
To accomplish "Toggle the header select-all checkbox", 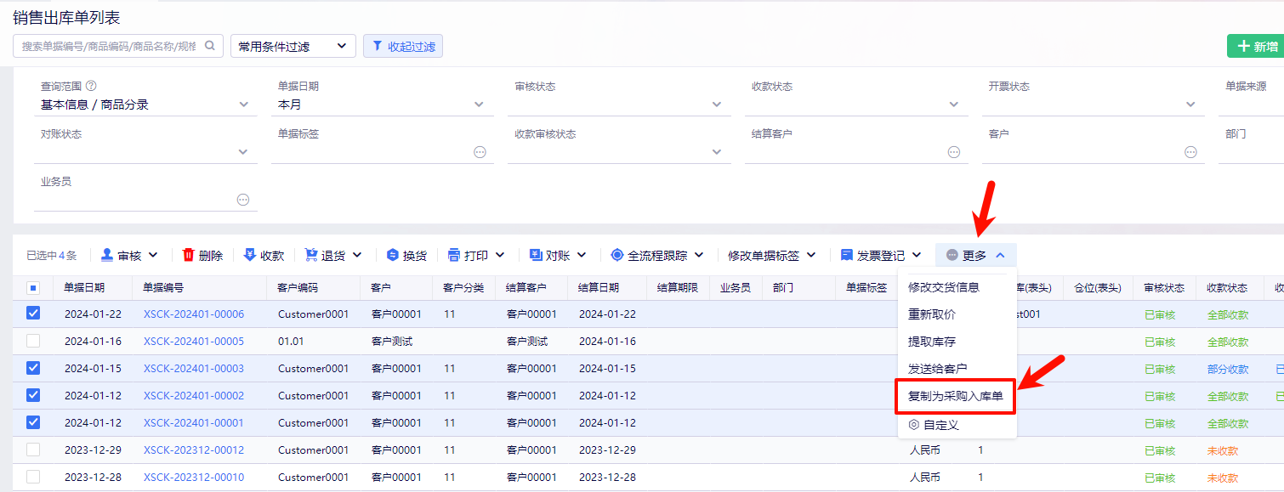I will point(33,288).
